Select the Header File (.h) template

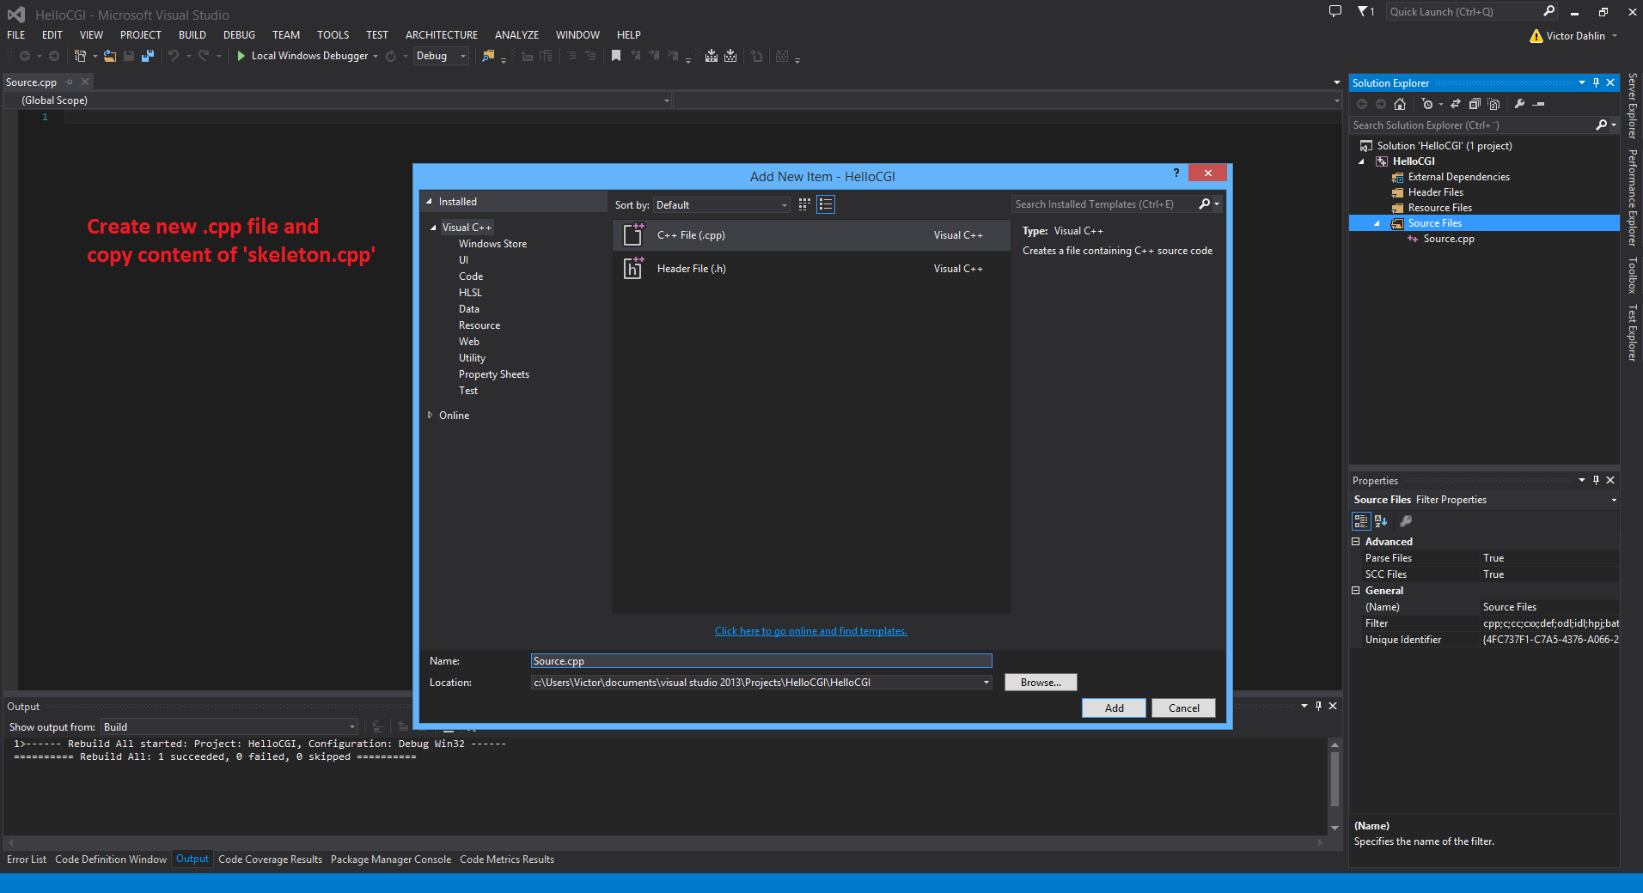[x=811, y=269]
